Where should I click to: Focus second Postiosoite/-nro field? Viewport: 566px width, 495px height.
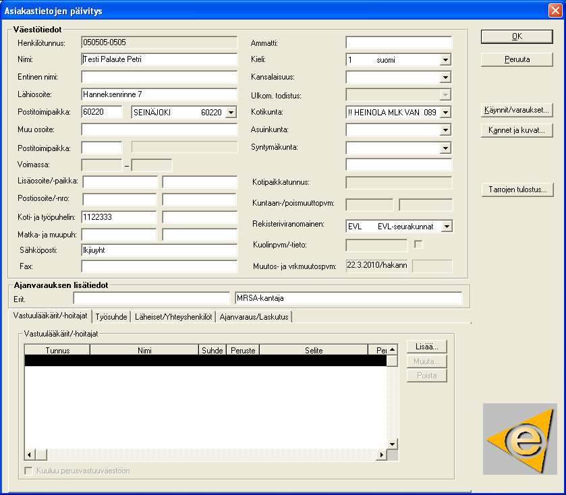pyautogui.click(x=199, y=200)
